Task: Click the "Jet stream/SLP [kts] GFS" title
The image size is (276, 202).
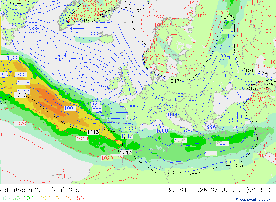Action: point(39,190)
